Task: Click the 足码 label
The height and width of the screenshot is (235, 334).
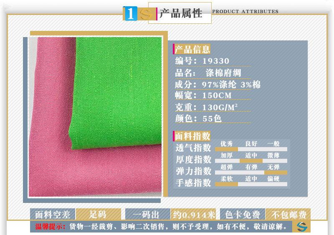Action: point(98,215)
